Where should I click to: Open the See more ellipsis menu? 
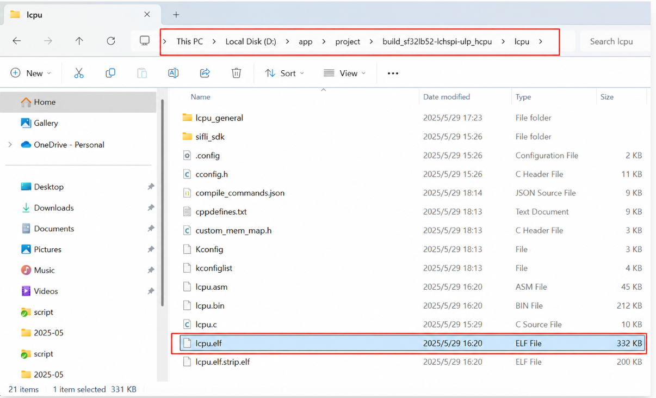click(x=393, y=73)
